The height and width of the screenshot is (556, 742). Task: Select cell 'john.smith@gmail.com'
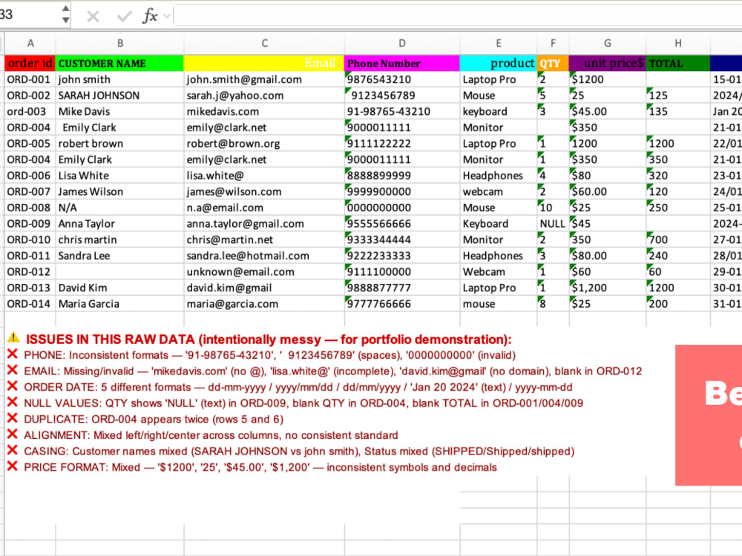coord(264,79)
